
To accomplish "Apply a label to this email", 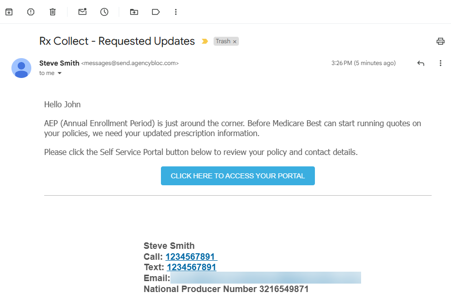I will coord(155,11).
